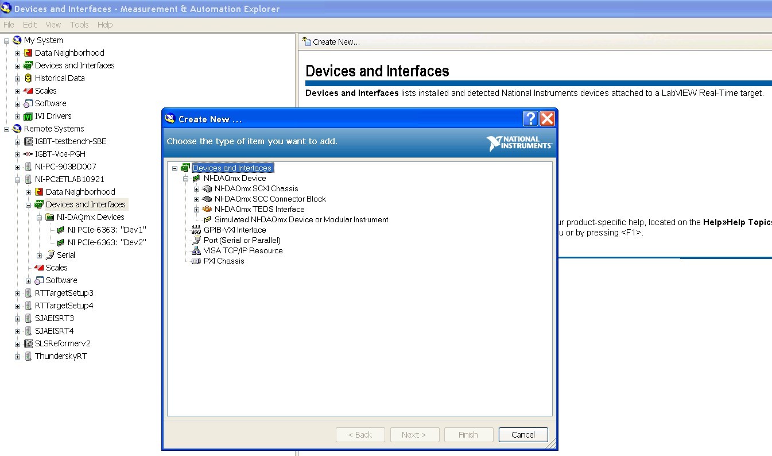Open the Tools menu
This screenshot has width=772, height=456.
(79, 25)
